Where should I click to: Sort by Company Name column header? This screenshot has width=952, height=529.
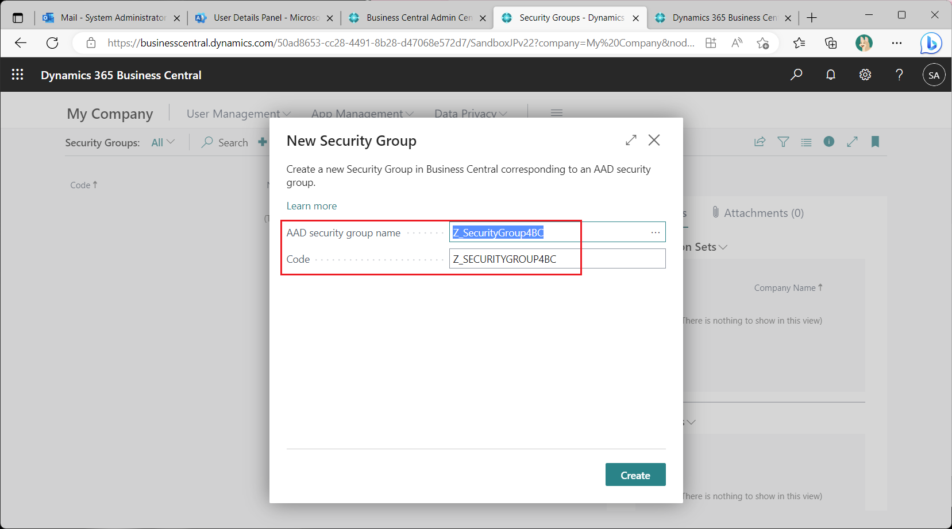pos(788,288)
